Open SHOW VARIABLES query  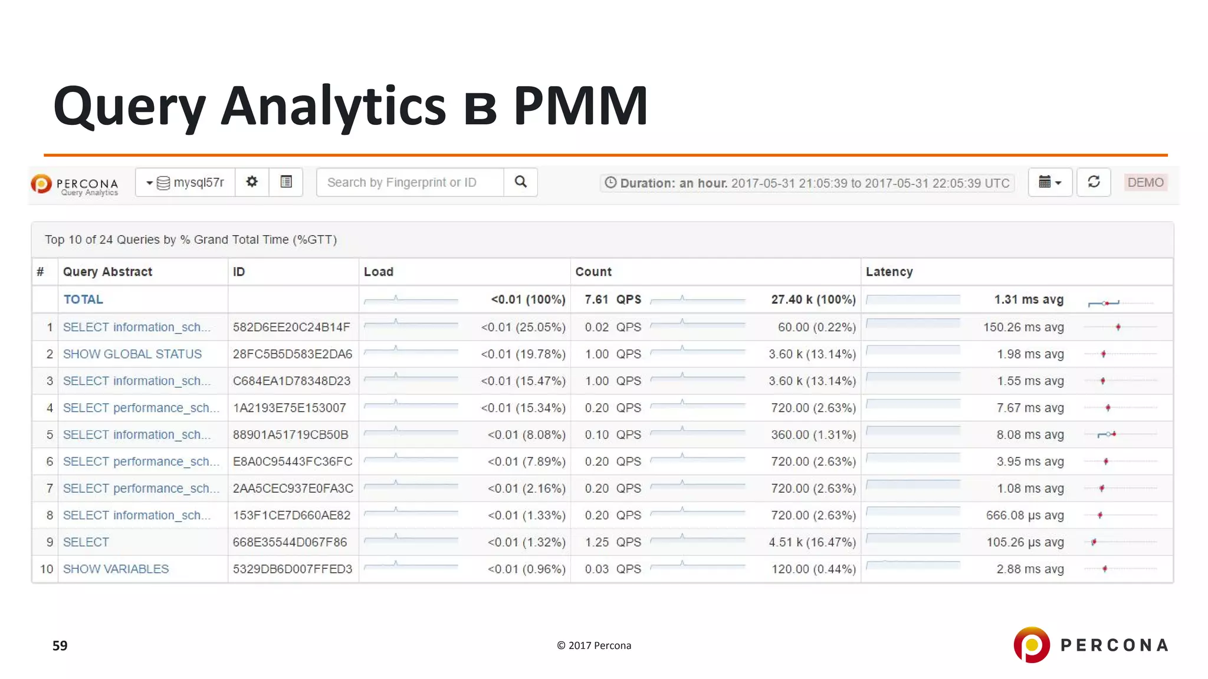tap(116, 569)
